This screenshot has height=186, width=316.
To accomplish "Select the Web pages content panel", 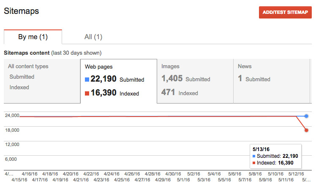I will point(118,81).
